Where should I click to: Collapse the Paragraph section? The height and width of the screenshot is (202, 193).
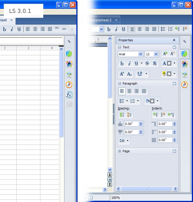point(119,83)
